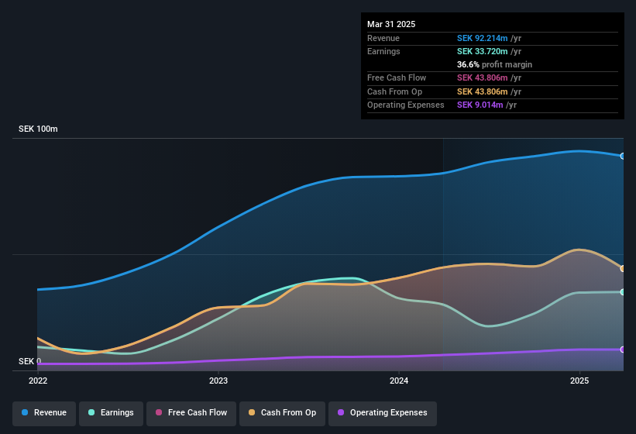Toggle the Earnings legend button
Viewport: 636px width, 434px height.
coord(111,413)
